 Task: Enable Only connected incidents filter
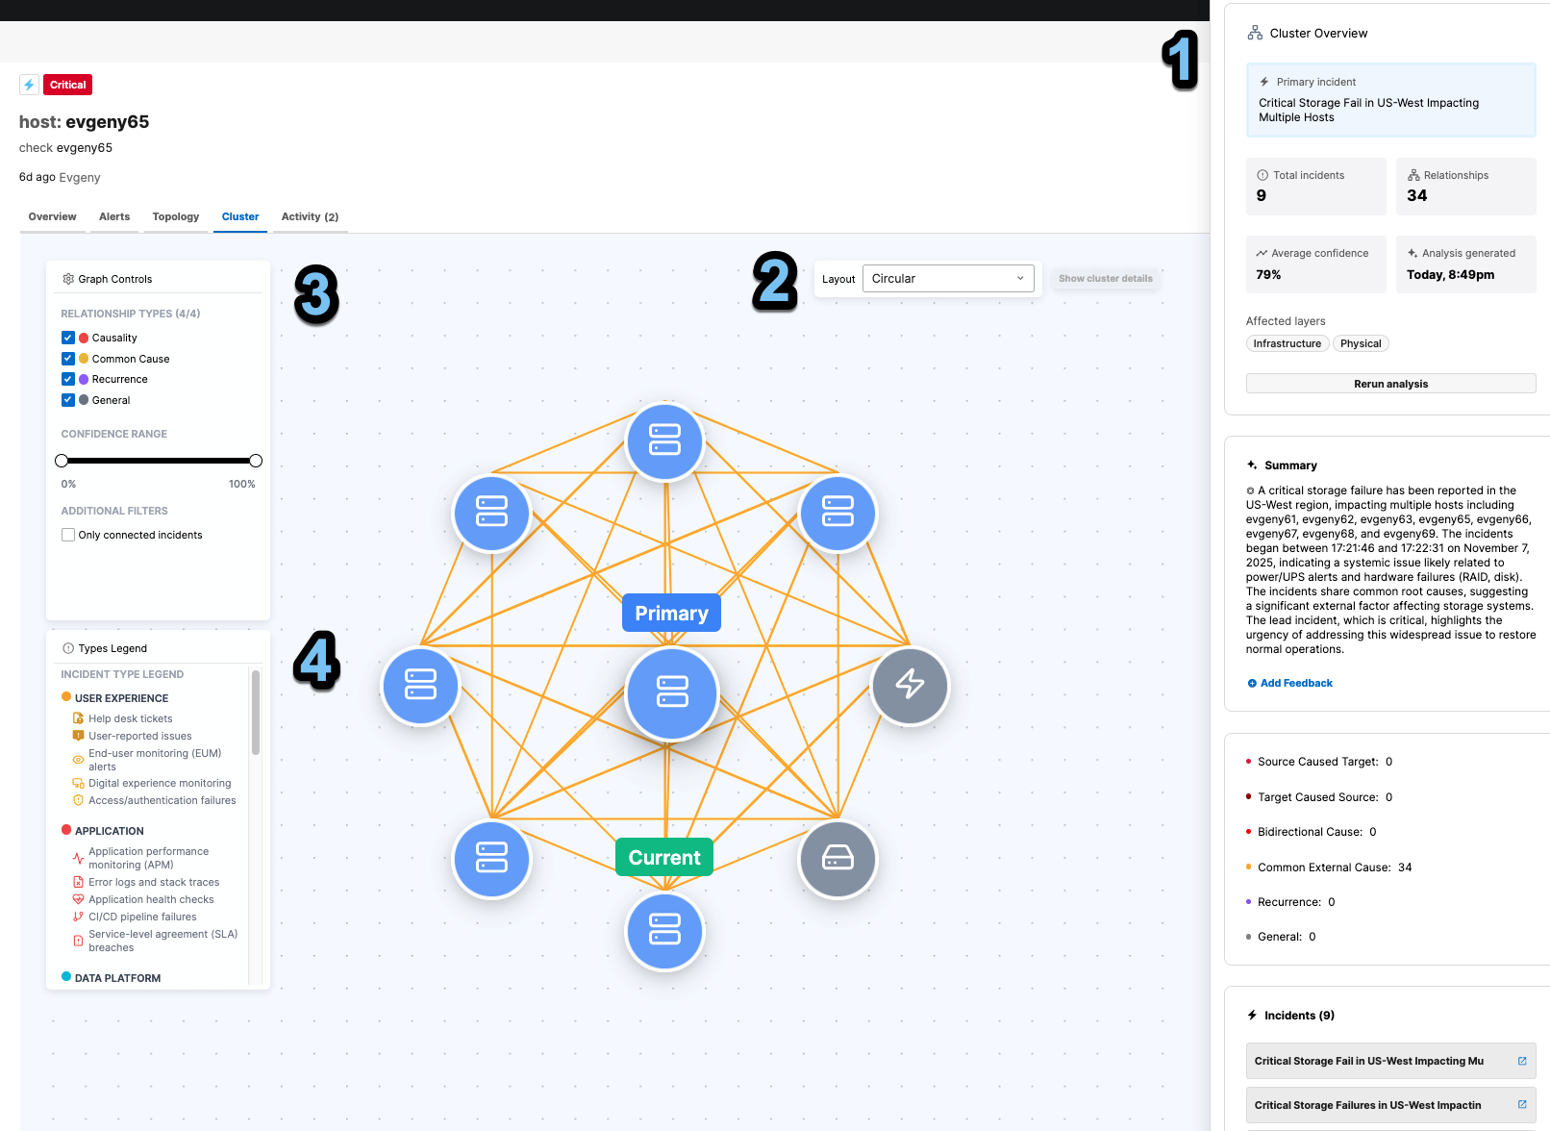(68, 535)
